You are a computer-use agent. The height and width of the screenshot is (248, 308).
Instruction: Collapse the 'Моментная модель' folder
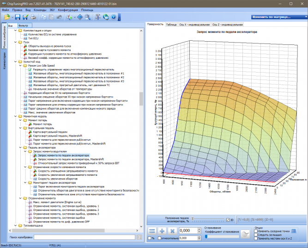(x=15, y=116)
